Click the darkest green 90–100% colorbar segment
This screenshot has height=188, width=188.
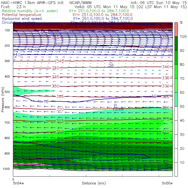(176, 43)
